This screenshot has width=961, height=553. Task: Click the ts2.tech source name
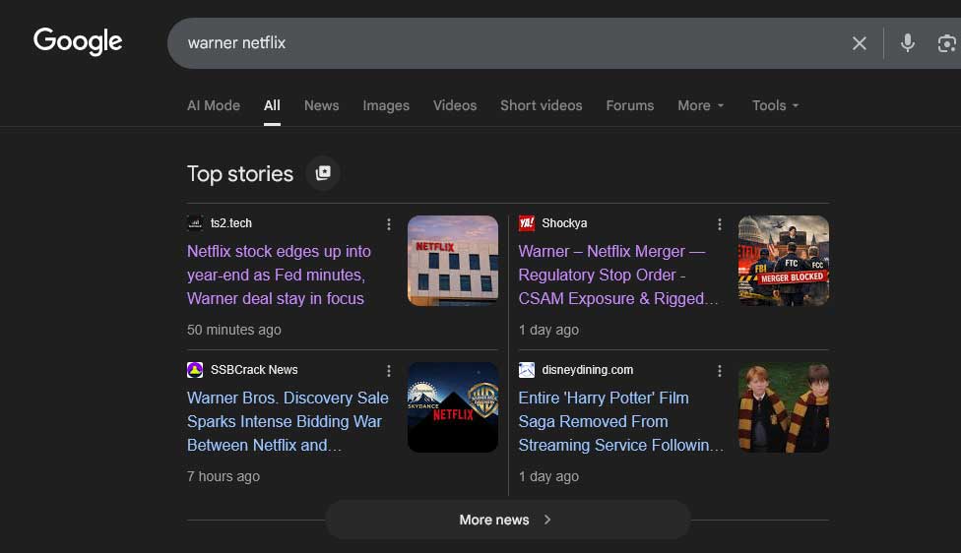coord(231,223)
